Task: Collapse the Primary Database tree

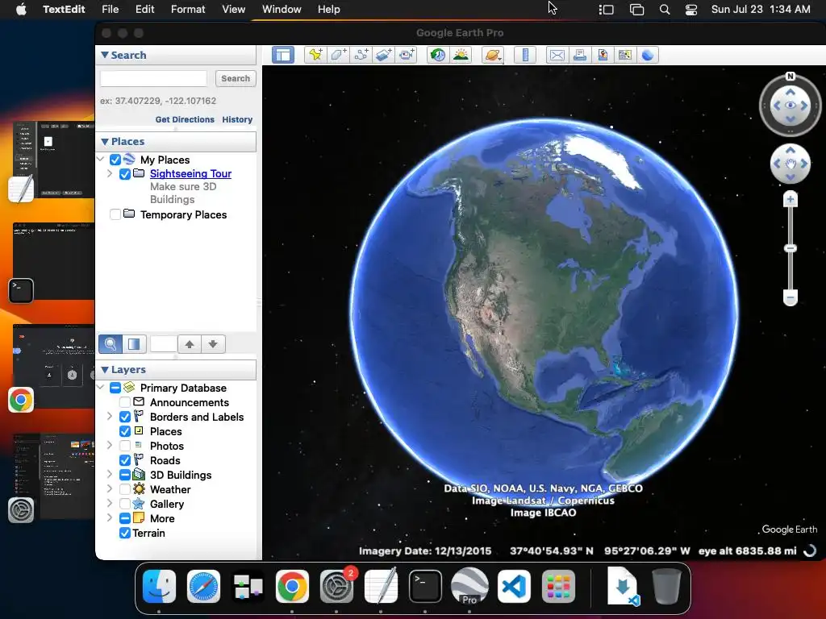Action: pos(101,388)
